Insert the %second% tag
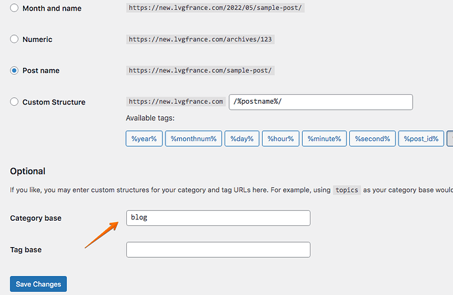This screenshot has height=295, width=453. pos(372,139)
